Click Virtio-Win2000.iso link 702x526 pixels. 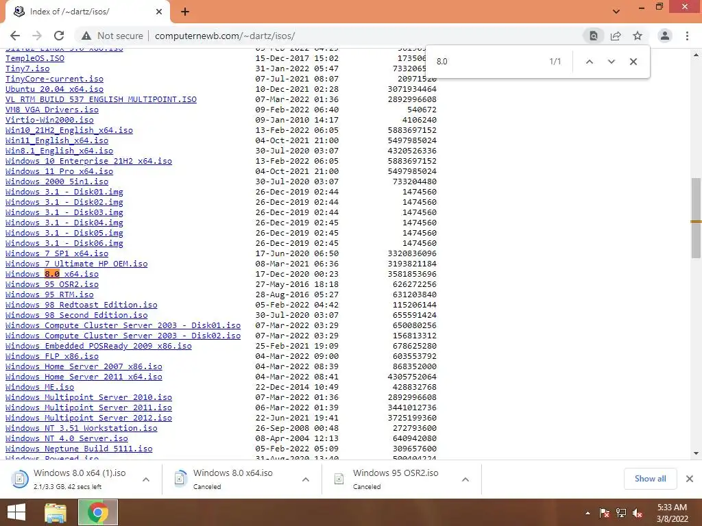pyautogui.click(x=49, y=120)
